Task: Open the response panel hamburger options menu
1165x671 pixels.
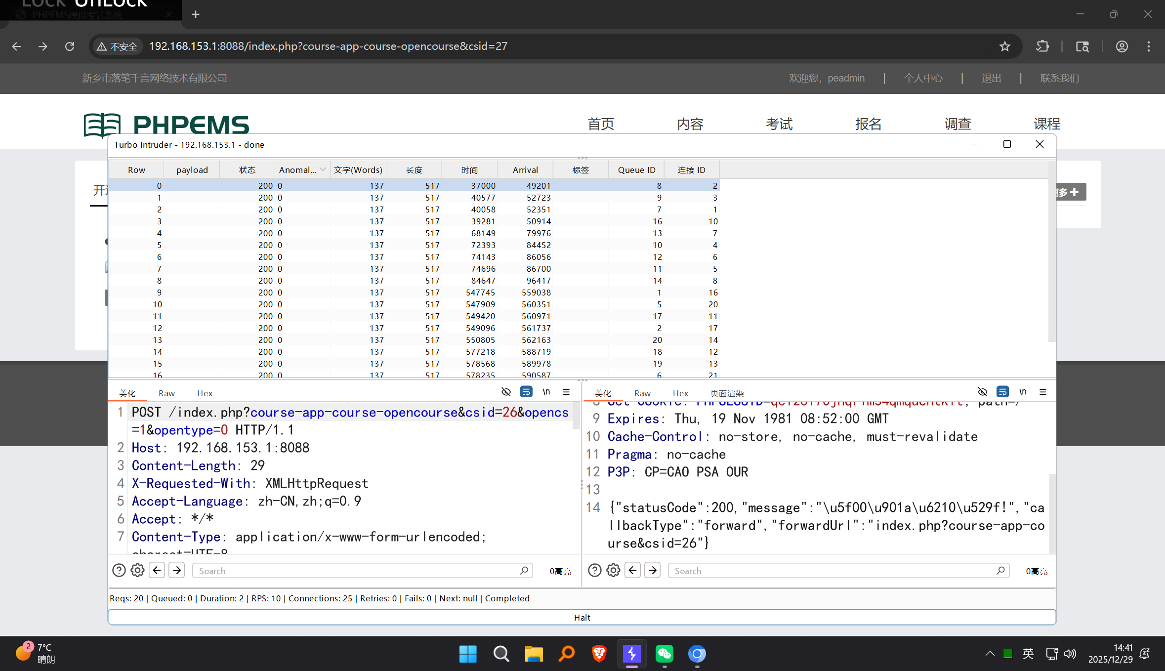Action: (x=1043, y=392)
